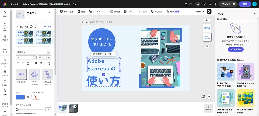Select the page 1 thumbnail
259x116 pixels.
[63, 108]
